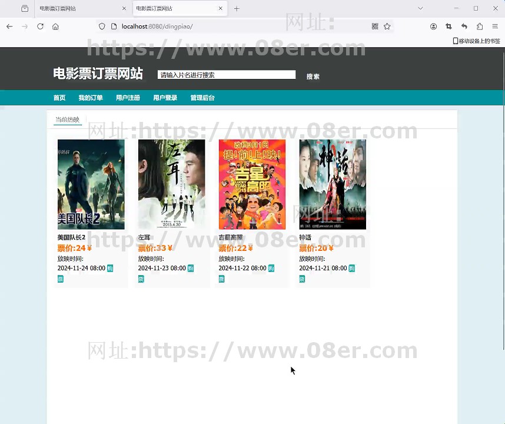Viewport: 505px width, 424px height.
Task: Click the 购 buy icon beside 2024-11-21 08:00
Action: click(352, 269)
